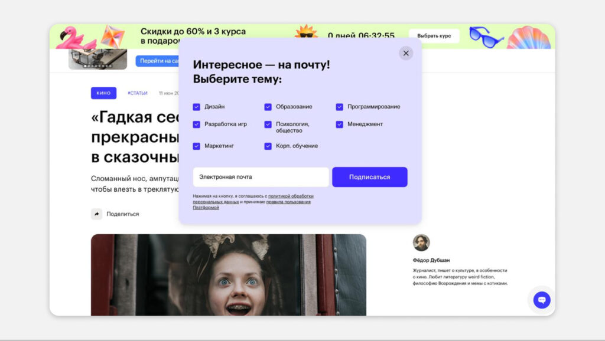
Task: Open the КИНО category tag
Action: 103,93
